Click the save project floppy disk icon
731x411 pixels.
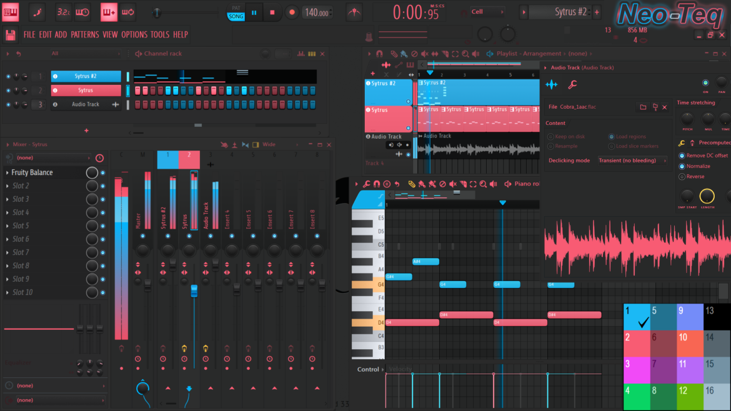click(x=10, y=35)
